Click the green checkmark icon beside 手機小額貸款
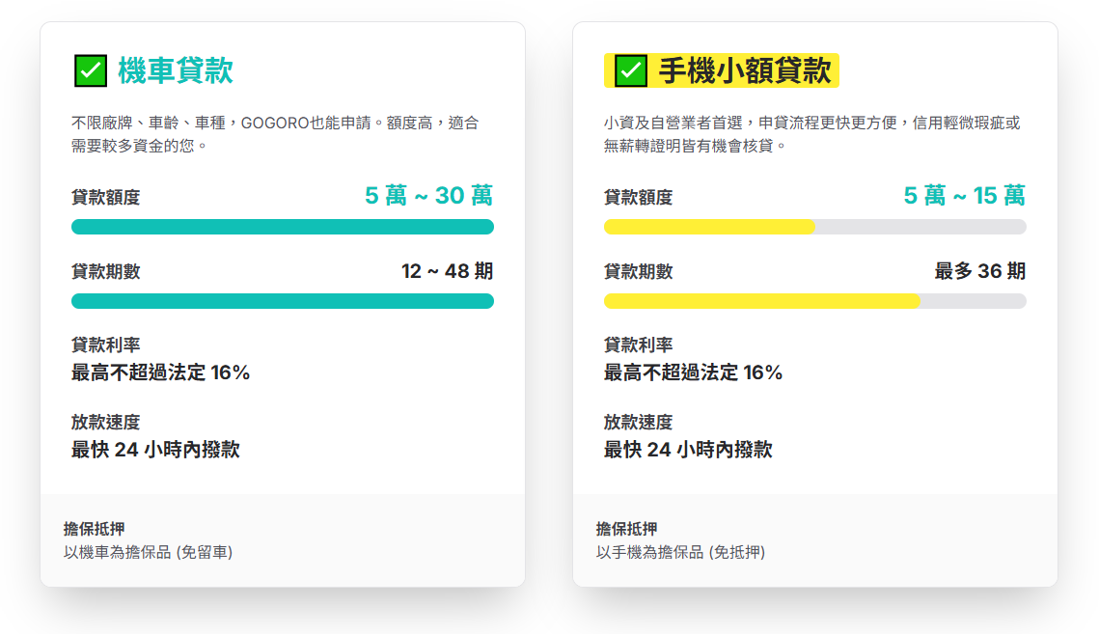The image size is (1099, 634). point(631,70)
